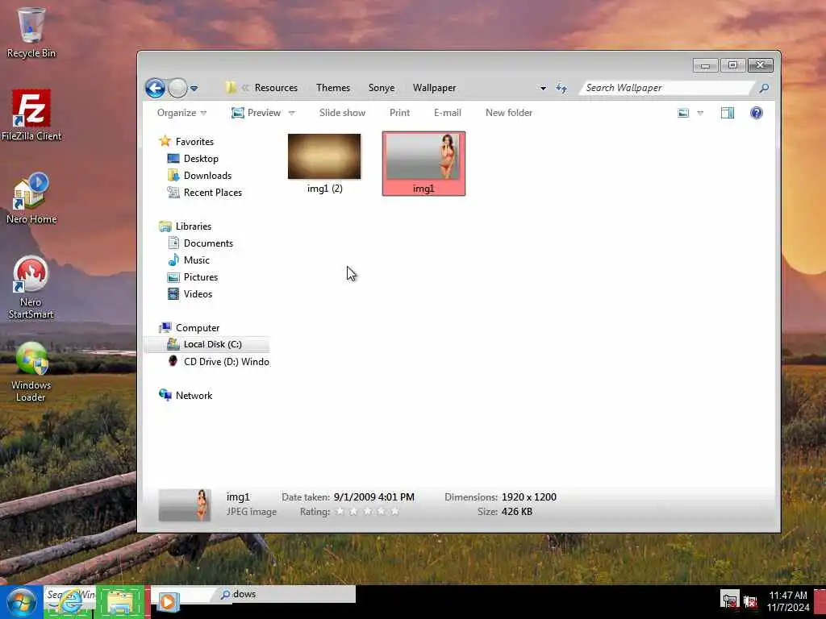Set rating to five stars
This screenshot has width=826, height=619.
click(x=395, y=511)
